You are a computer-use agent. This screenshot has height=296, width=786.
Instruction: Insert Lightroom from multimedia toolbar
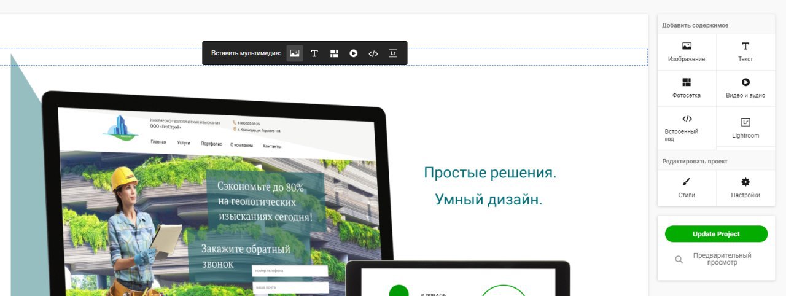(393, 53)
